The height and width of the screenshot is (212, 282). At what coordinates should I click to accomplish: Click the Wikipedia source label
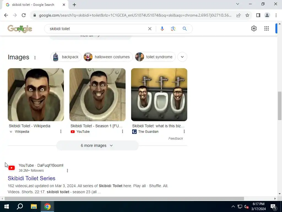click(22, 132)
